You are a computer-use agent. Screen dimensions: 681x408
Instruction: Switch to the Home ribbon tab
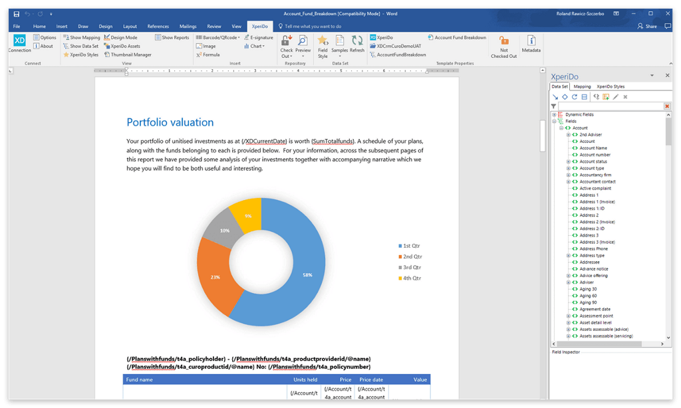click(x=39, y=26)
